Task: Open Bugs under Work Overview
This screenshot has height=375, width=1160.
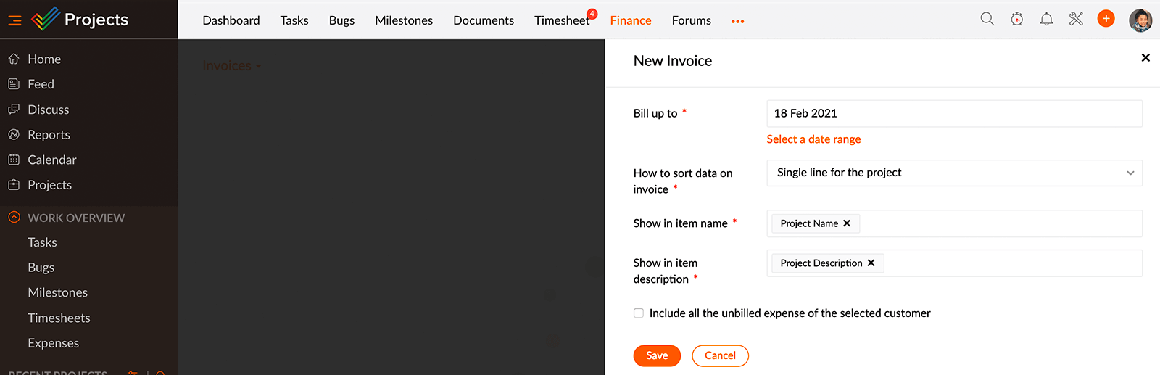Action: tap(41, 268)
